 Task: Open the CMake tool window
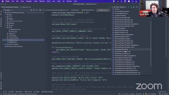[37, 92]
